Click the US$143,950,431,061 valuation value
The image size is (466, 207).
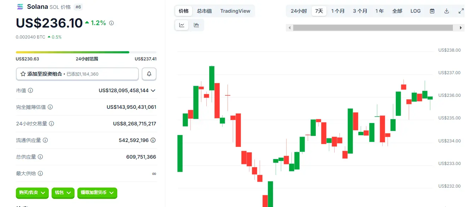click(x=131, y=107)
